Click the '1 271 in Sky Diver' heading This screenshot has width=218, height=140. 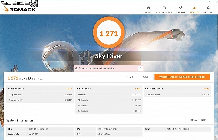point(25,78)
